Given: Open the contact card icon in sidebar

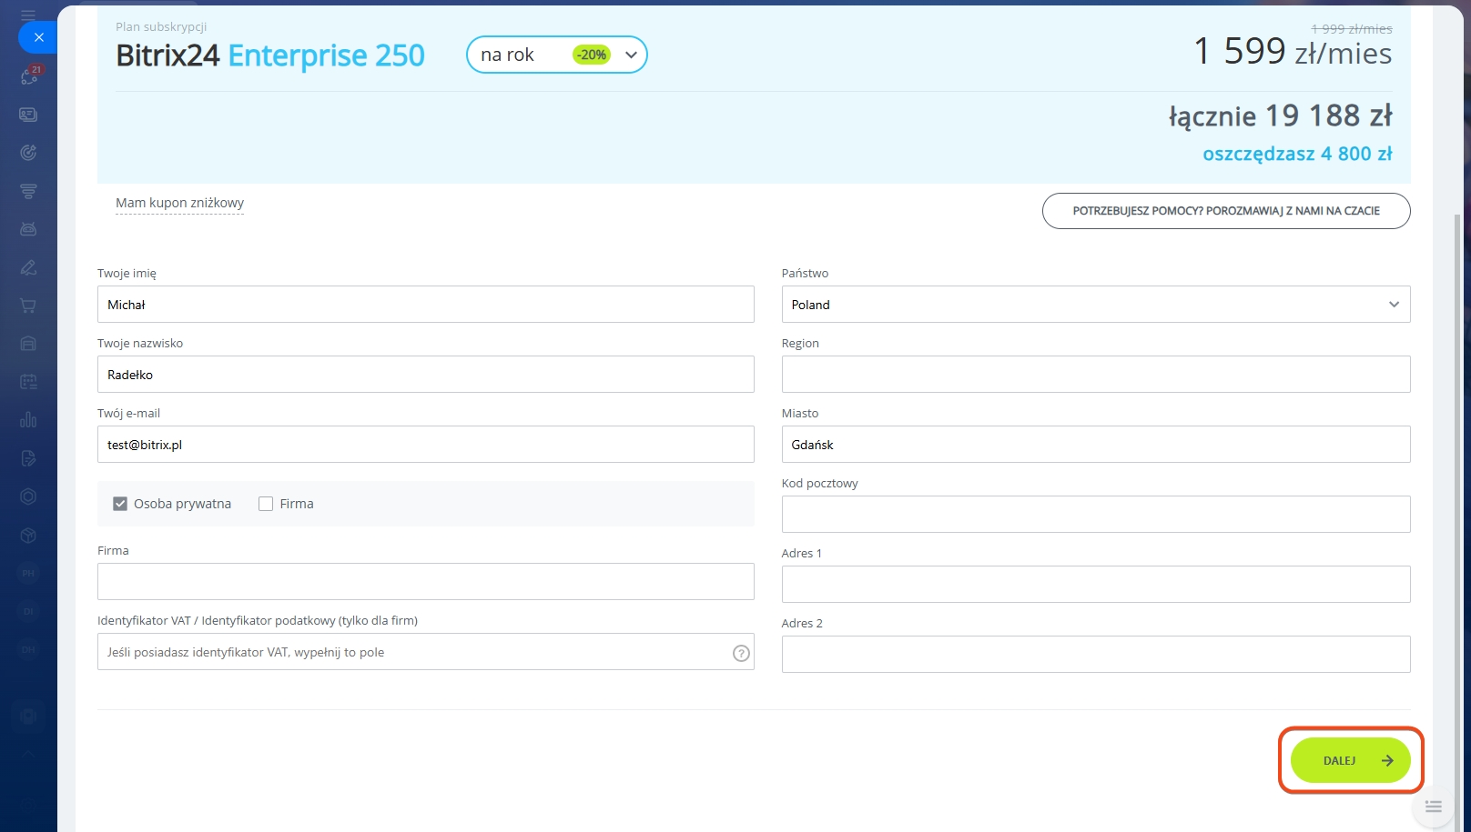Looking at the screenshot, I should tap(28, 115).
